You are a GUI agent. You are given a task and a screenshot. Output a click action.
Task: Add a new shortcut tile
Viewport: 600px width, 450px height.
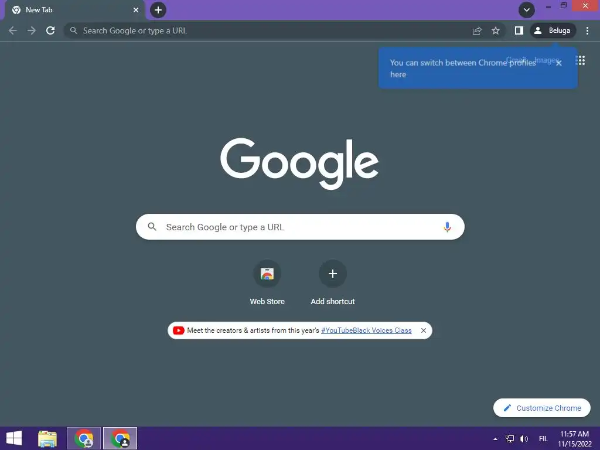point(333,283)
